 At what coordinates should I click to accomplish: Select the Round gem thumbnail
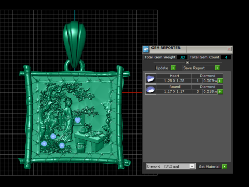(150, 89)
